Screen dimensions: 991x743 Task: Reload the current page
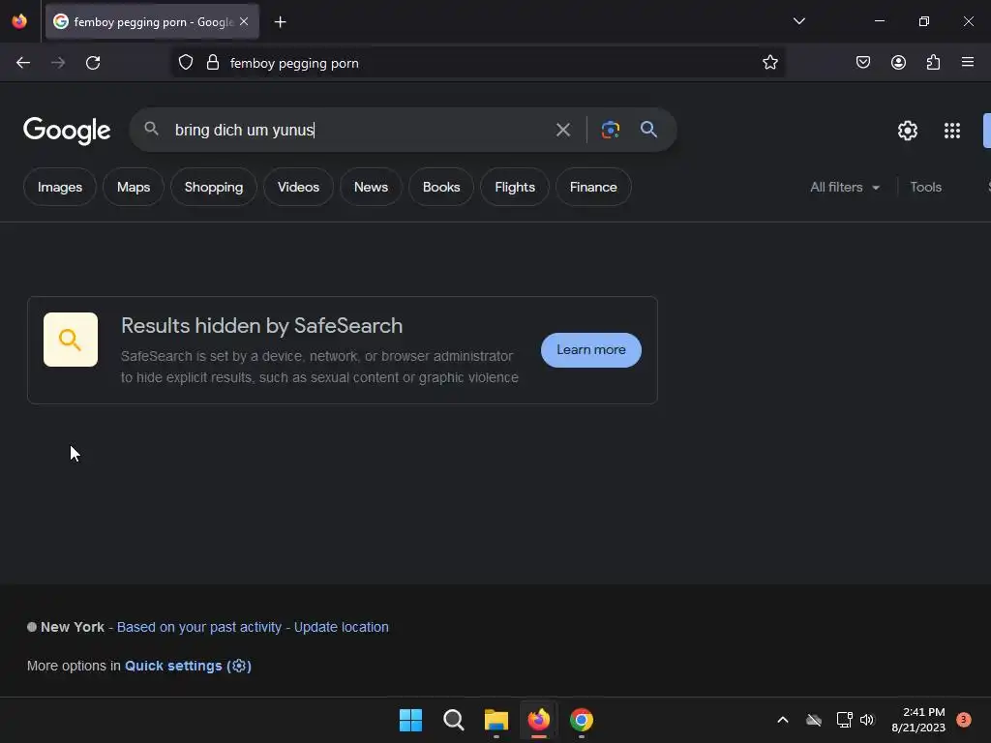tap(93, 63)
